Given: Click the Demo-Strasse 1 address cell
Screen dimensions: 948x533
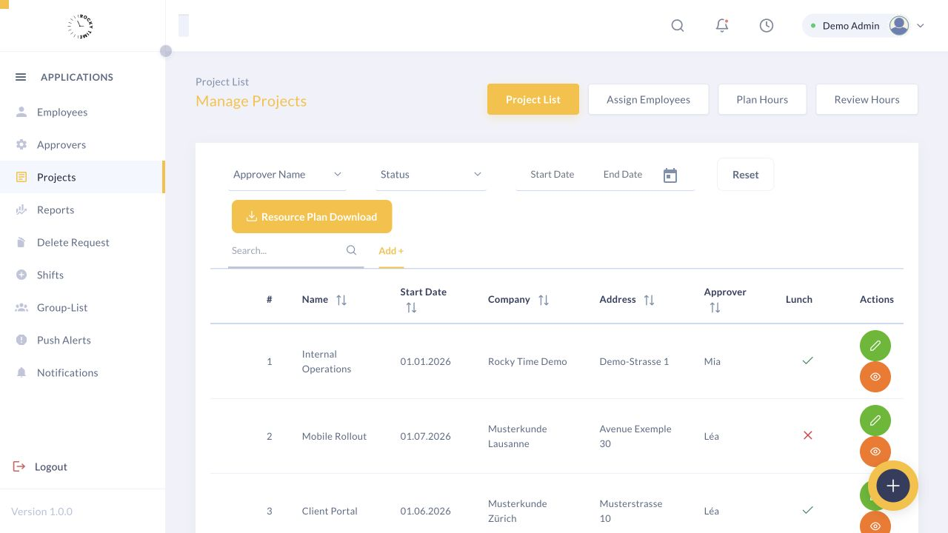Looking at the screenshot, I should [634, 361].
